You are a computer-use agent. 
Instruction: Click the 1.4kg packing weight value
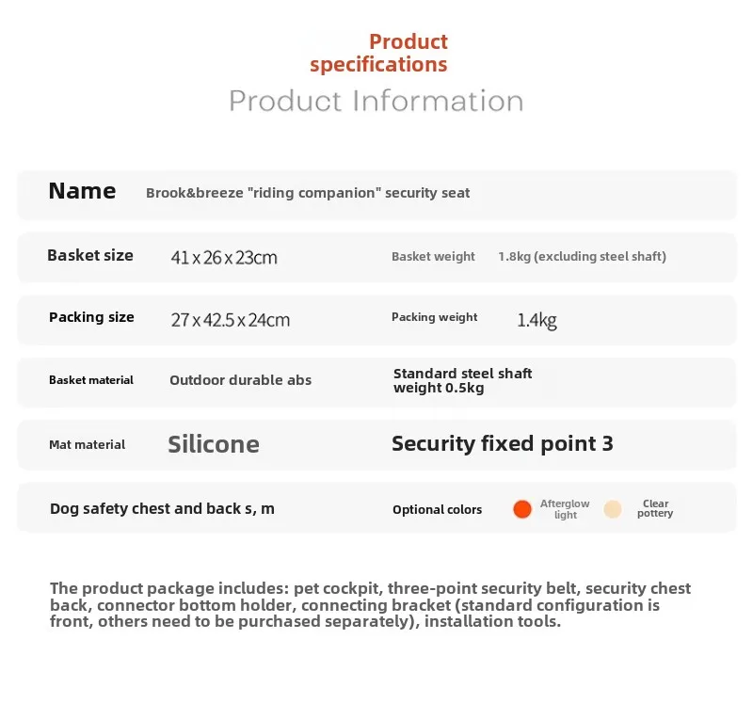pyautogui.click(x=537, y=320)
